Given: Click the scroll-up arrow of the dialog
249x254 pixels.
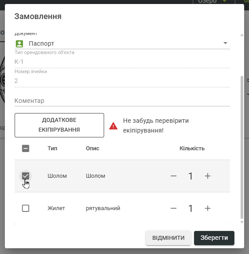Looking at the screenshot, I should tap(242, 35).
